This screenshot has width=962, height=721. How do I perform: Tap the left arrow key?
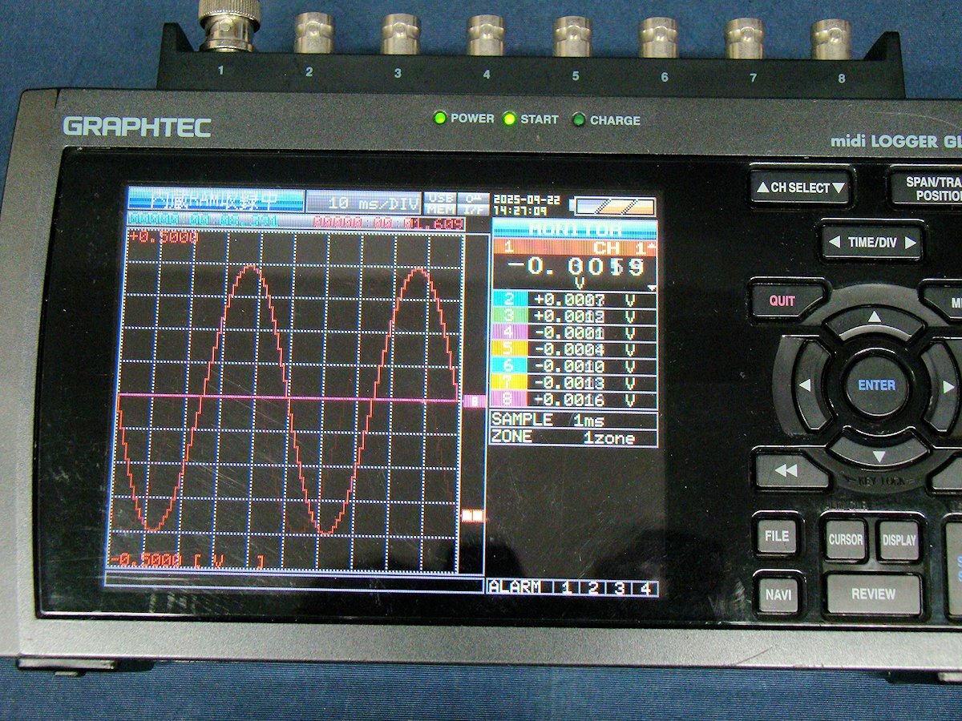tap(804, 386)
